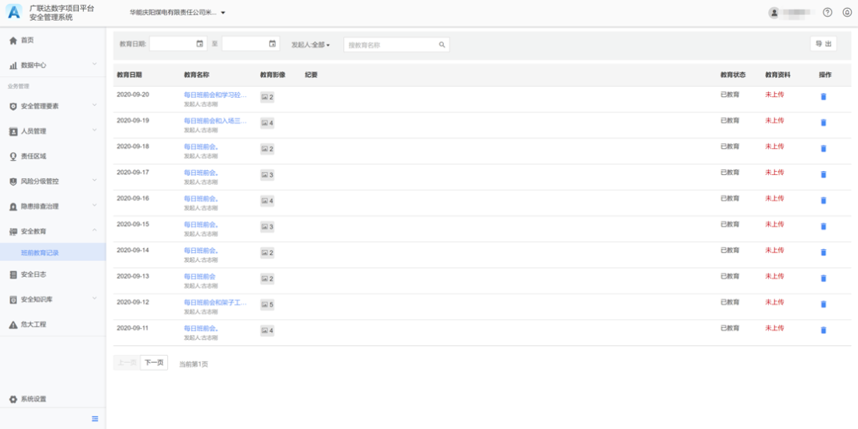Delete the 2020-09-19 education record
Screen dimensions: 858x429
[x=824, y=123]
